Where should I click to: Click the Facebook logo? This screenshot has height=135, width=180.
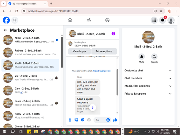(x=6, y=20)
